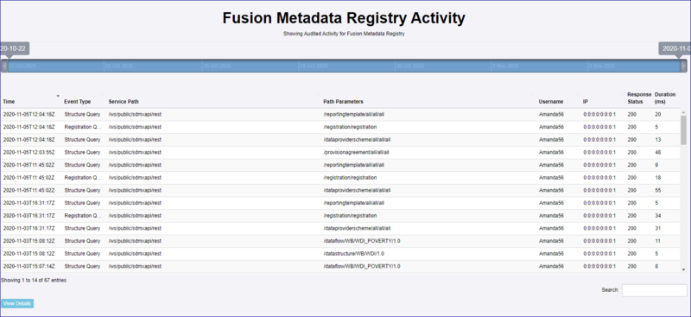Click the Time column sort arrow indicator

(x=58, y=96)
